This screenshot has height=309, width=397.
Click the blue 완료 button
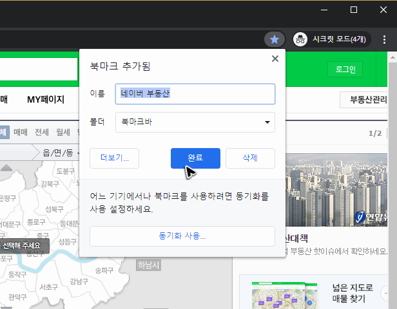[x=195, y=158]
